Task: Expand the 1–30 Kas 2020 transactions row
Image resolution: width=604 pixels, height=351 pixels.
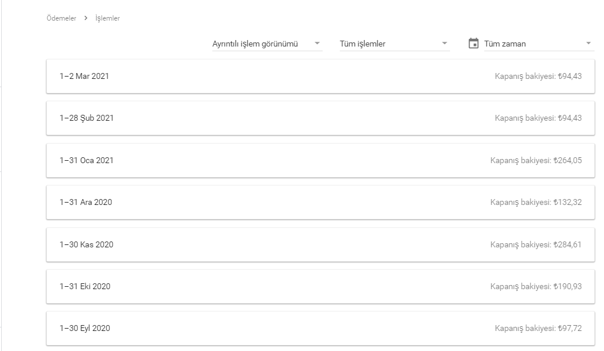Action: click(x=320, y=244)
